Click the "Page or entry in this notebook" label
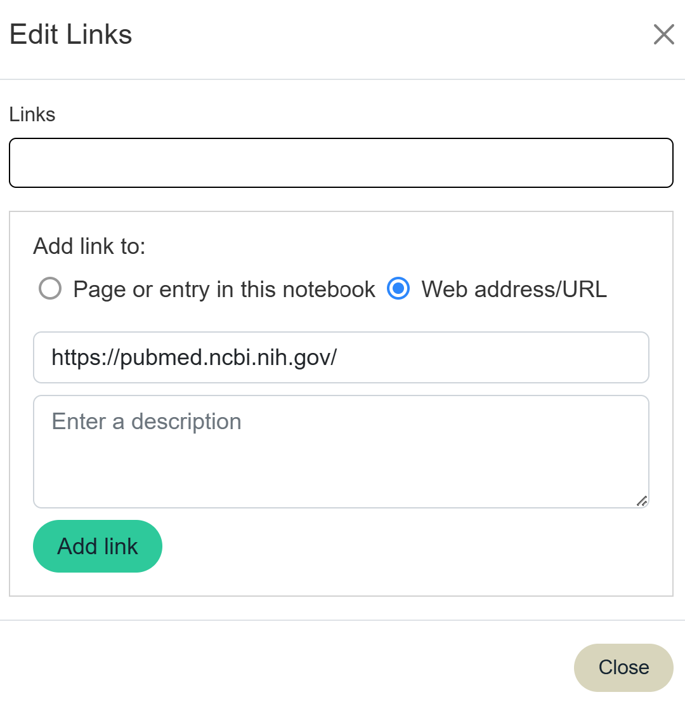This screenshot has width=685, height=704. 224,289
